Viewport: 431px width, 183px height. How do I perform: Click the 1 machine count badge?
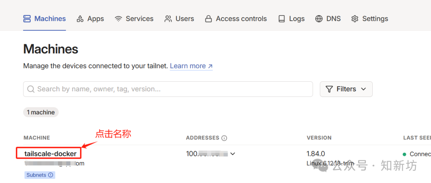point(41,112)
